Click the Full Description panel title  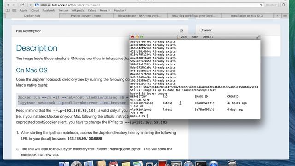tap(29, 31)
